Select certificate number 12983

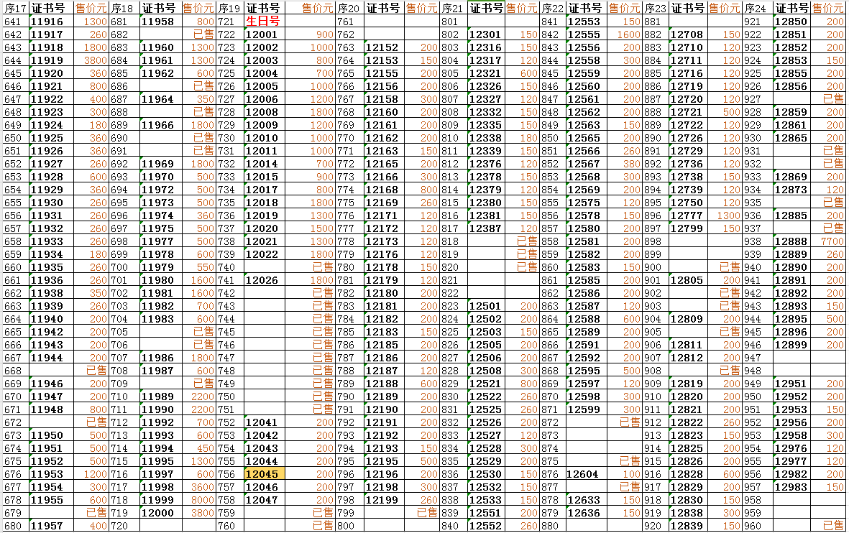click(x=791, y=487)
